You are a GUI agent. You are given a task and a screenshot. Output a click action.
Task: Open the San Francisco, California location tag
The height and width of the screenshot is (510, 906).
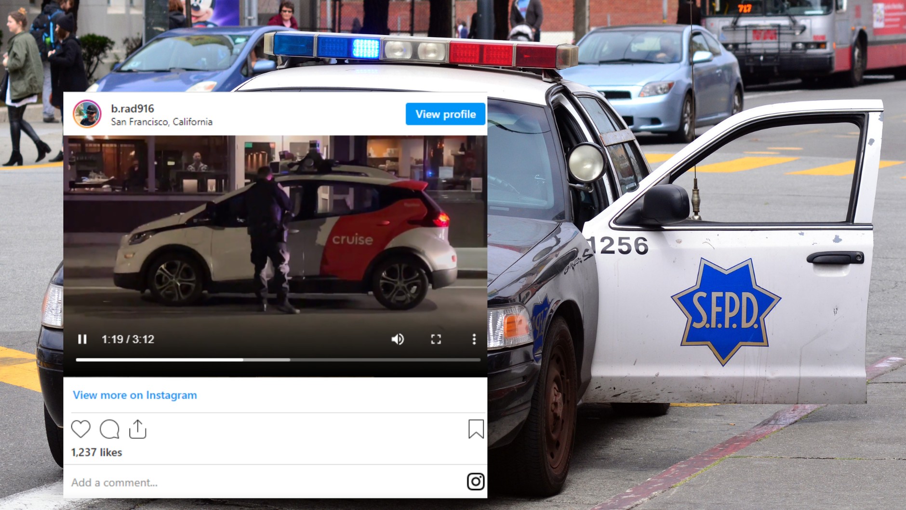[x=161, y=122]
